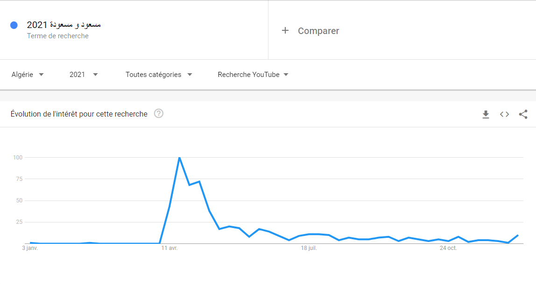This screenshot has height=284, width=536.
Task: Expand the 2021 time range dropdown
Action: [84, 75]
